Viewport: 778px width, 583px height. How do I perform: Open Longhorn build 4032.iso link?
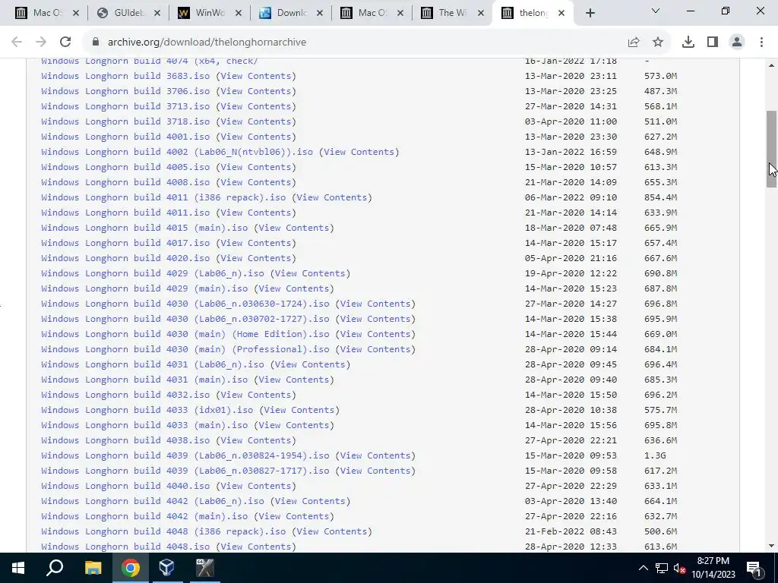tap(125, 395)
